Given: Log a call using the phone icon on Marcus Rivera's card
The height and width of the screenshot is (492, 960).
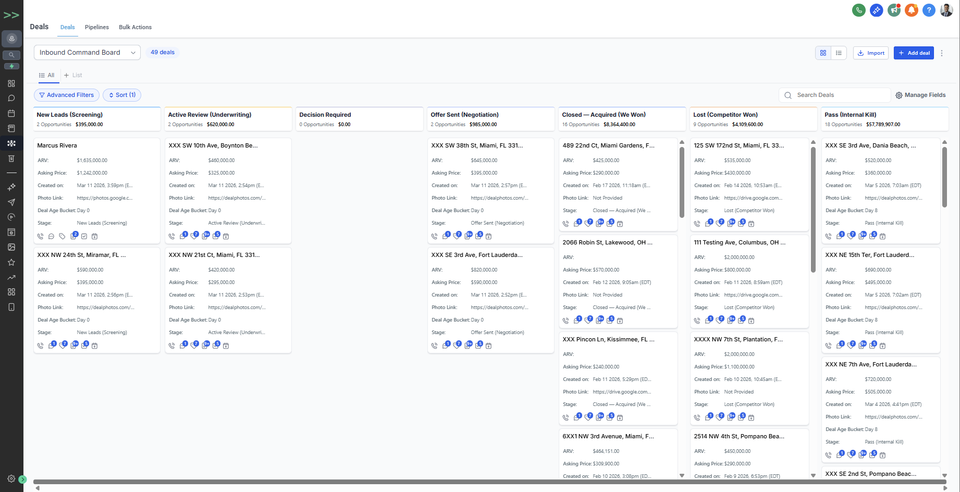Looking at the screenshot, I should [x=41, y=236].
